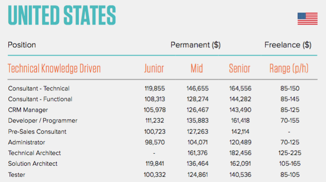The height and width of the screenshot is (182, 326).
Task: Click the Developer / Programmer row label
Action: [43, 121]
